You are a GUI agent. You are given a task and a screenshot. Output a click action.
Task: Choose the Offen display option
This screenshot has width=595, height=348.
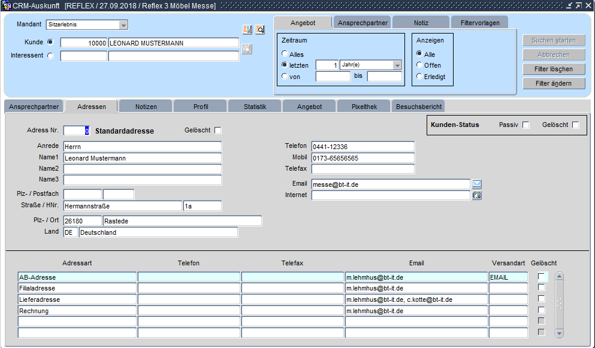419,65
